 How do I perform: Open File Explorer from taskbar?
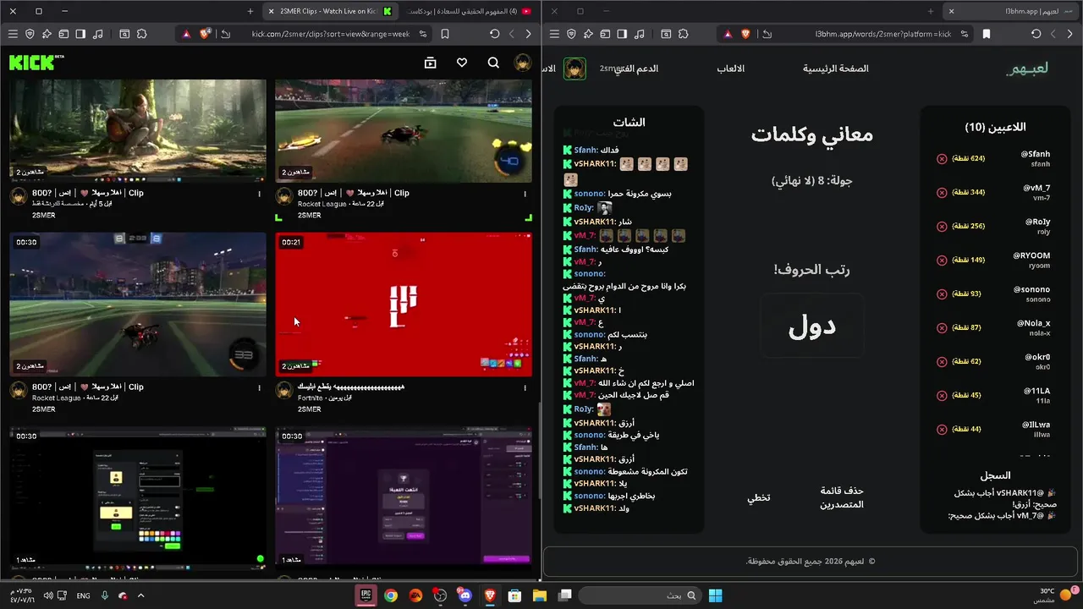click(539, 595)
